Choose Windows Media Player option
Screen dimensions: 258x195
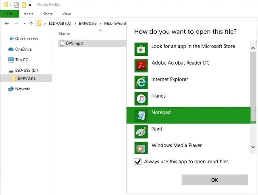click(188, 147)
